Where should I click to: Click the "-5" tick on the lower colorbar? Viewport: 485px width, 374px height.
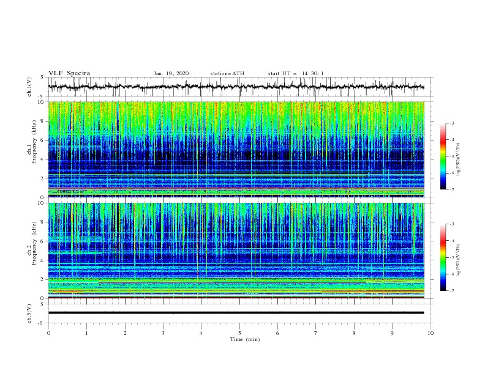pyautogui.click(x=452, y=257)
